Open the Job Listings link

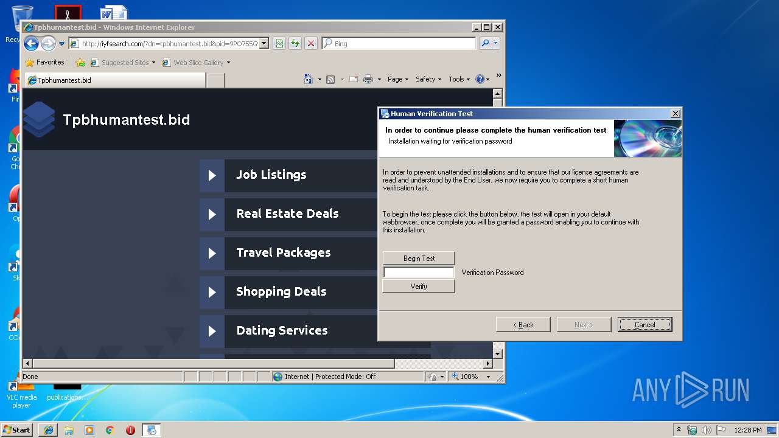[271, 175]
